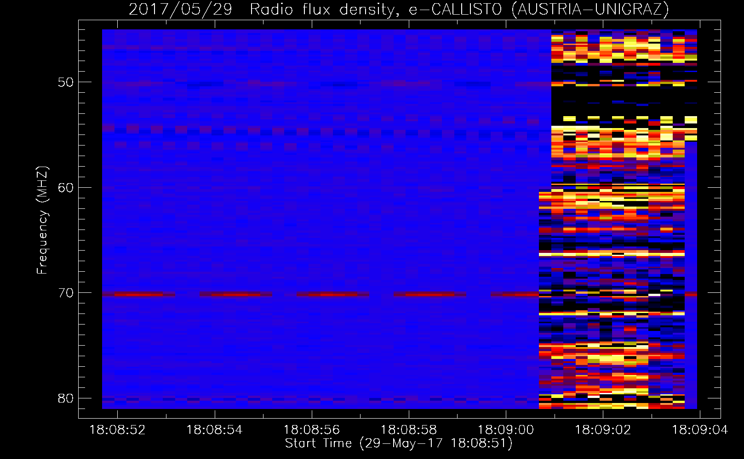Click the 18:08:58 time tick label
The height and width of the screenshot is (459, 744).
pyautogui.click(x=409, y=430)
